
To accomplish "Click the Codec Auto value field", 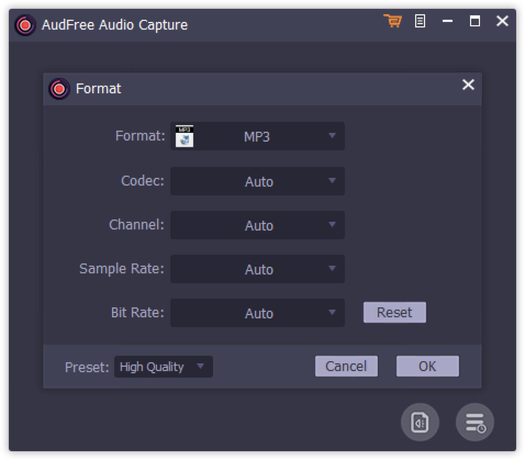I will (x=258, y=181).
